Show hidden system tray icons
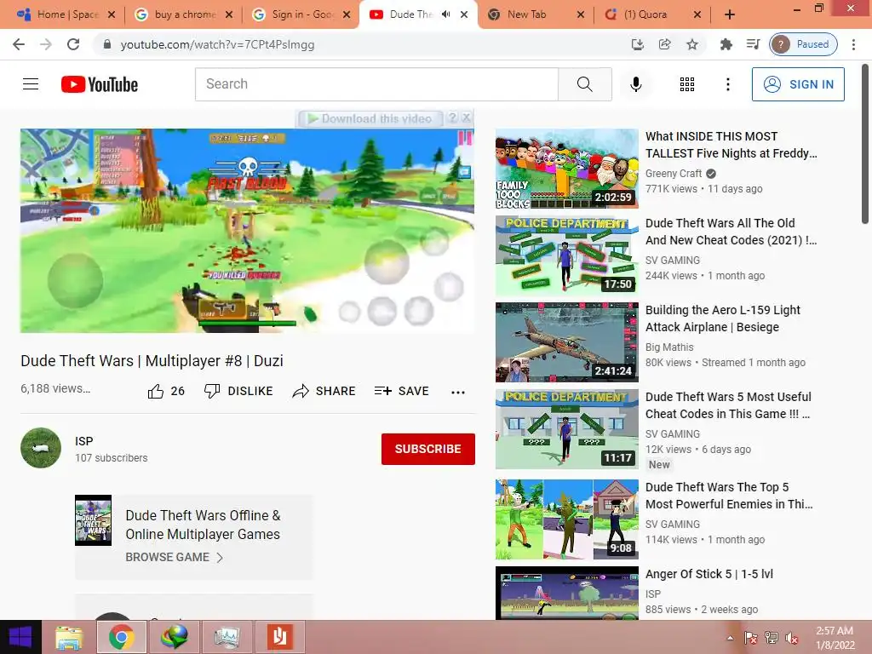Image resolution: width=872 pixels, height=654 pixels. [730, 637]
